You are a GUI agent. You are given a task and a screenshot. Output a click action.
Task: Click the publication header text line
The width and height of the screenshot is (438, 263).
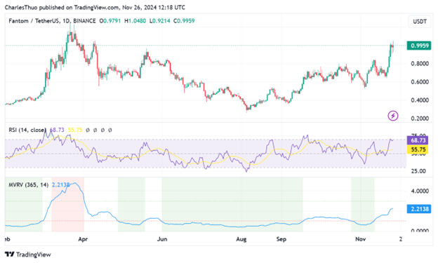point(95,8)
